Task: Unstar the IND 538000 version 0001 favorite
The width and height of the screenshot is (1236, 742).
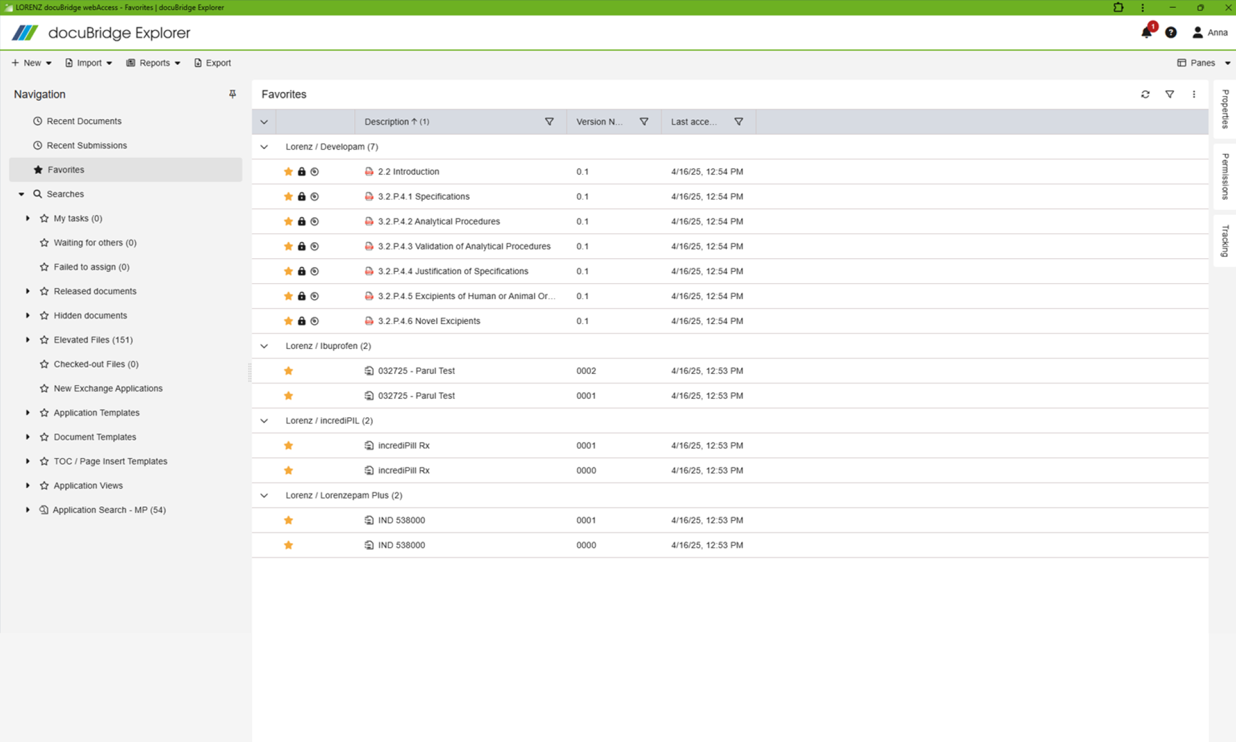Action: 288,520
